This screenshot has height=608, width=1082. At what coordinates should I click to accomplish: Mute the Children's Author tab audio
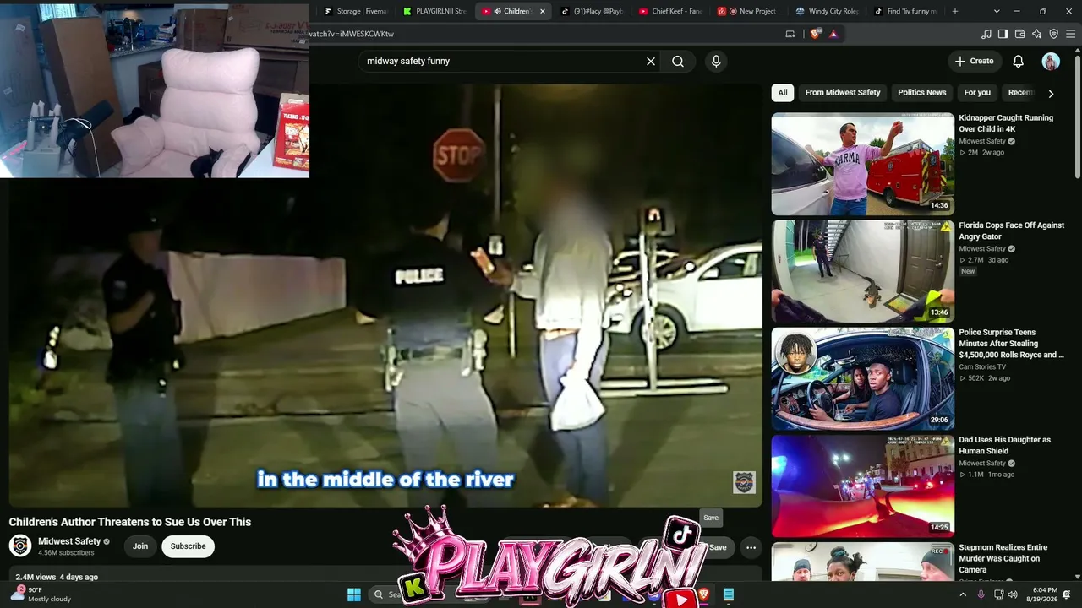tap(497, 11)
